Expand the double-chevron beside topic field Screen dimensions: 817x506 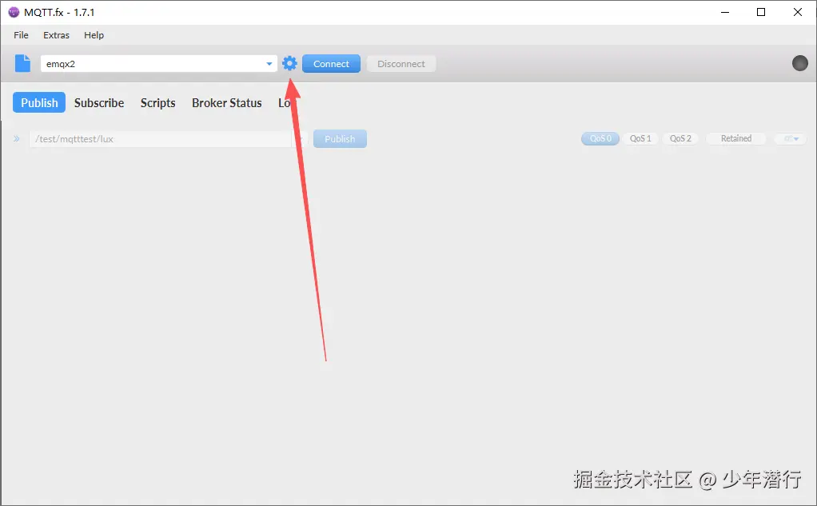coord(17,138)
